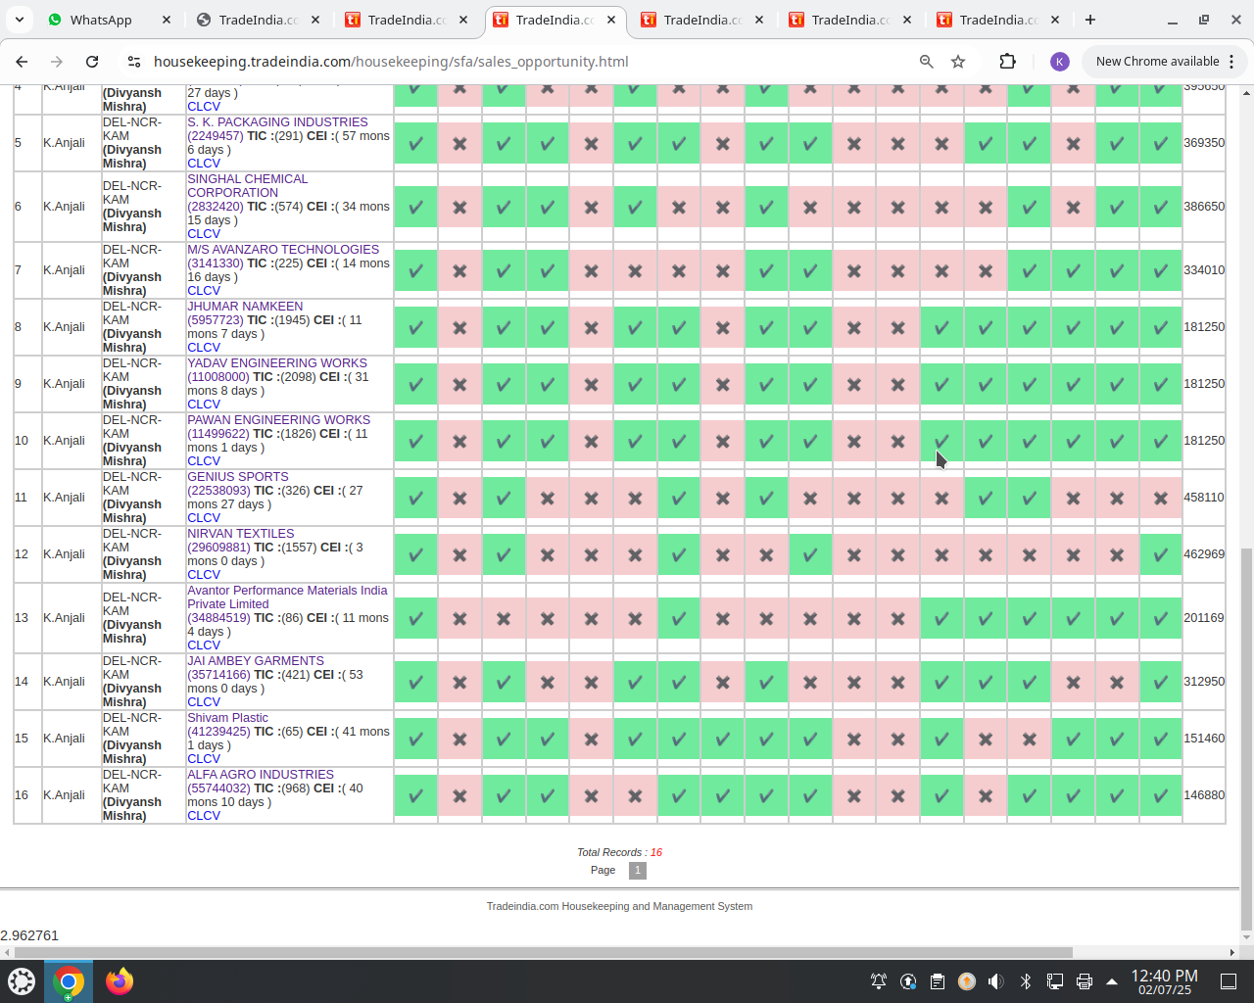Open JHUMAR NAMKEEN company link
Screen dimensions: 1254x1003
pyautogui.click(x=245, y=307)
